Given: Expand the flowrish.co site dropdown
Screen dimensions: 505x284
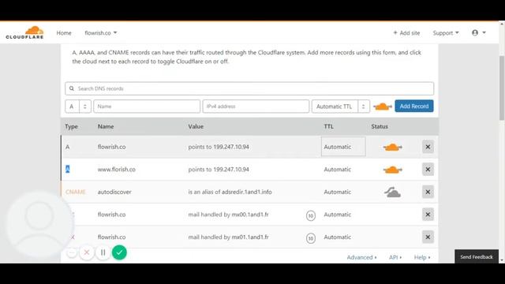Looking at the screenshot, I should [100, 33].
